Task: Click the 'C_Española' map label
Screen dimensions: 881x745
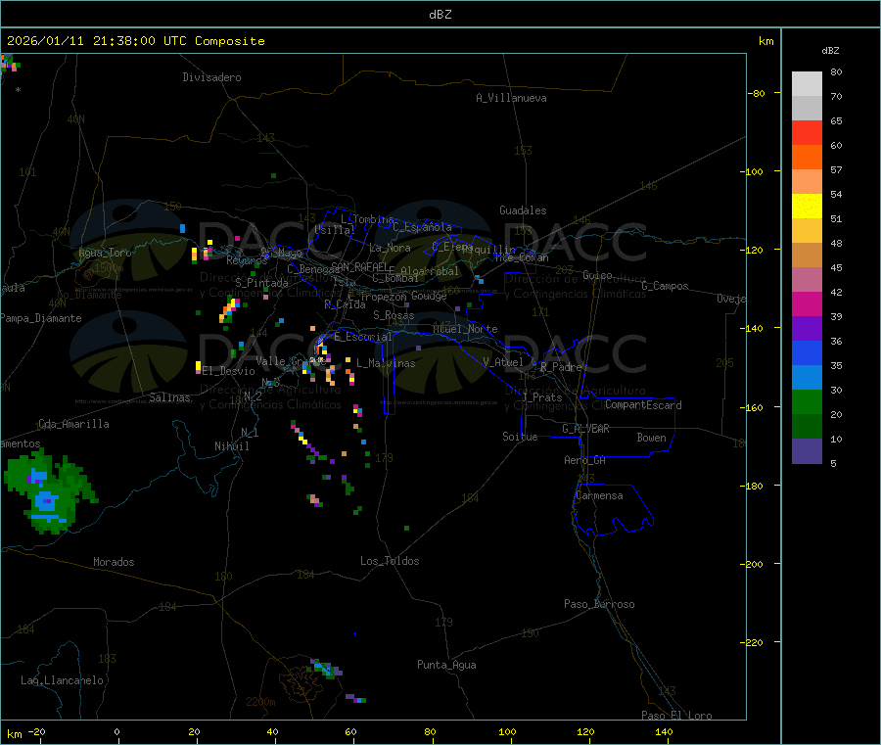Action: [x=422, y=227]
